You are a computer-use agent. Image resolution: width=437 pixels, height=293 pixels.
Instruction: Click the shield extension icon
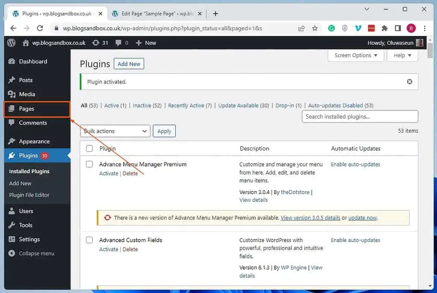pos(345,28)
